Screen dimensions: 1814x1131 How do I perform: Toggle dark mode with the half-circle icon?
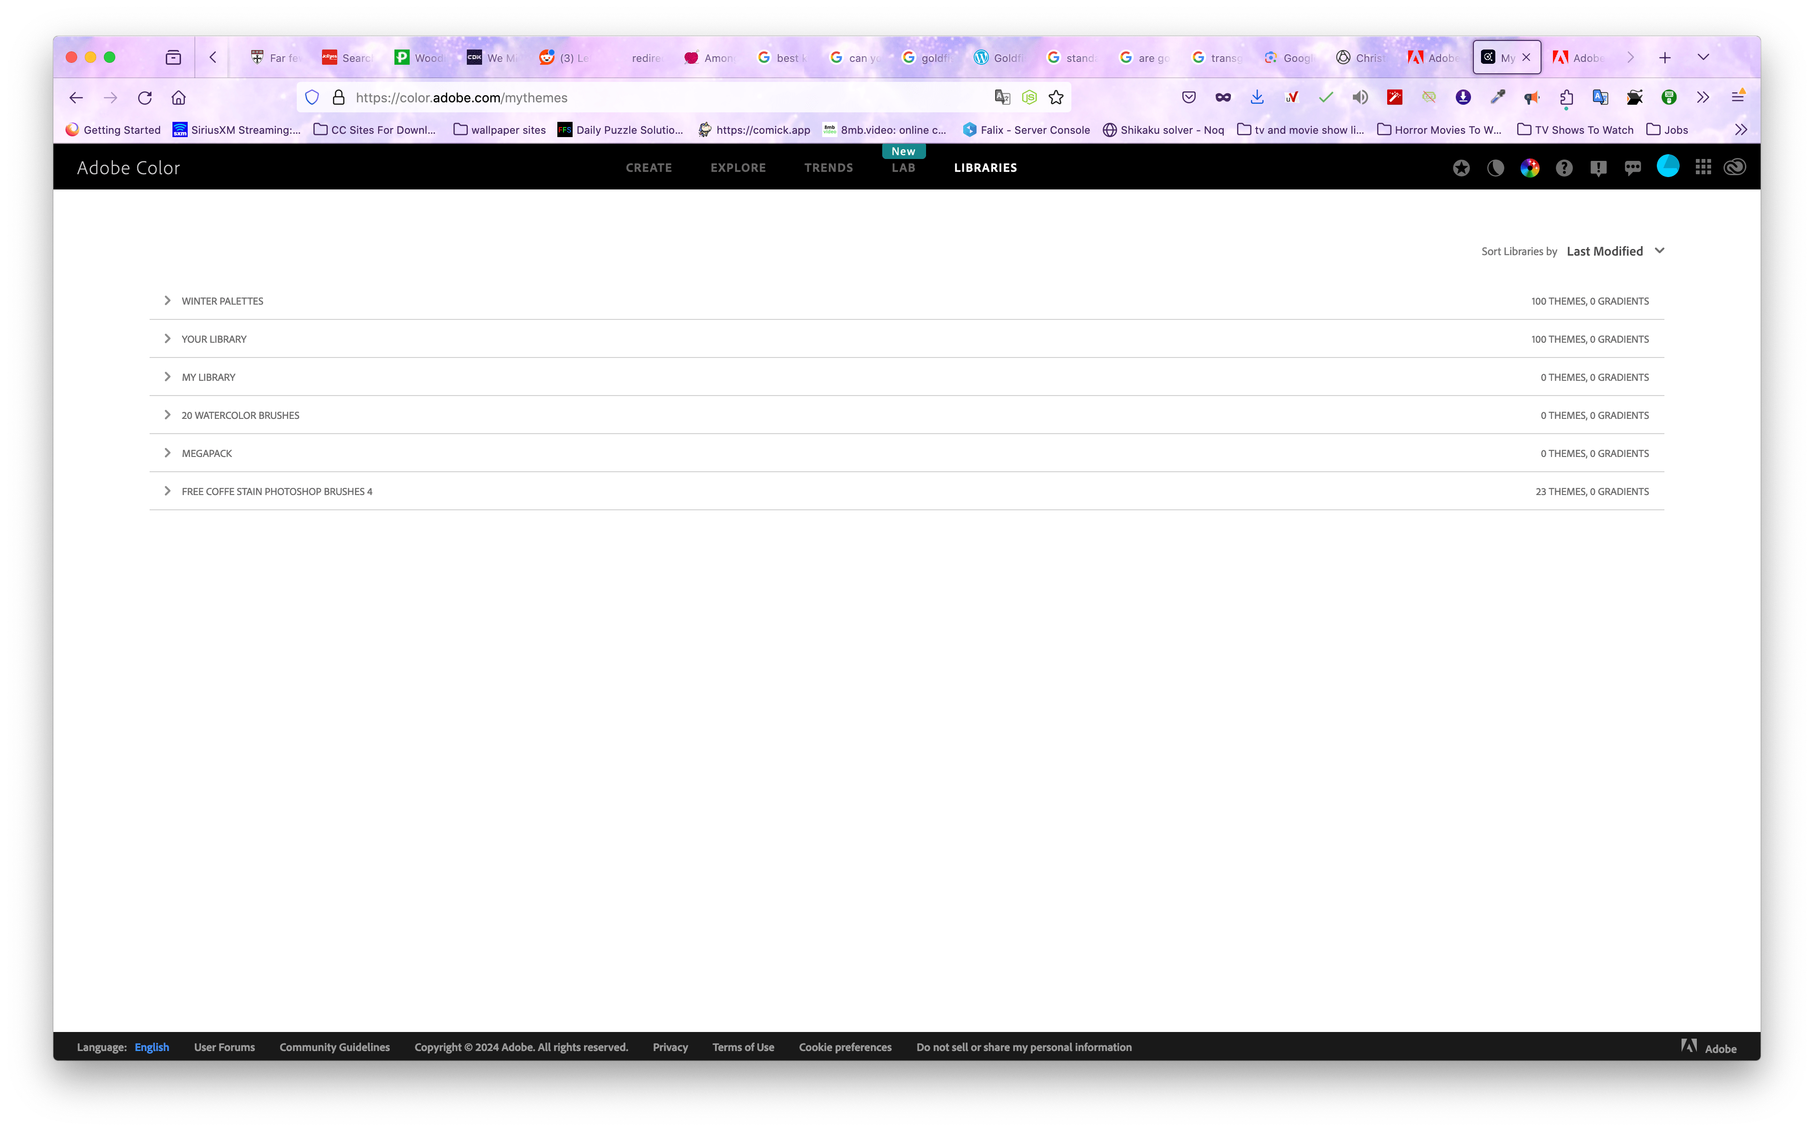coord(1496,168)
